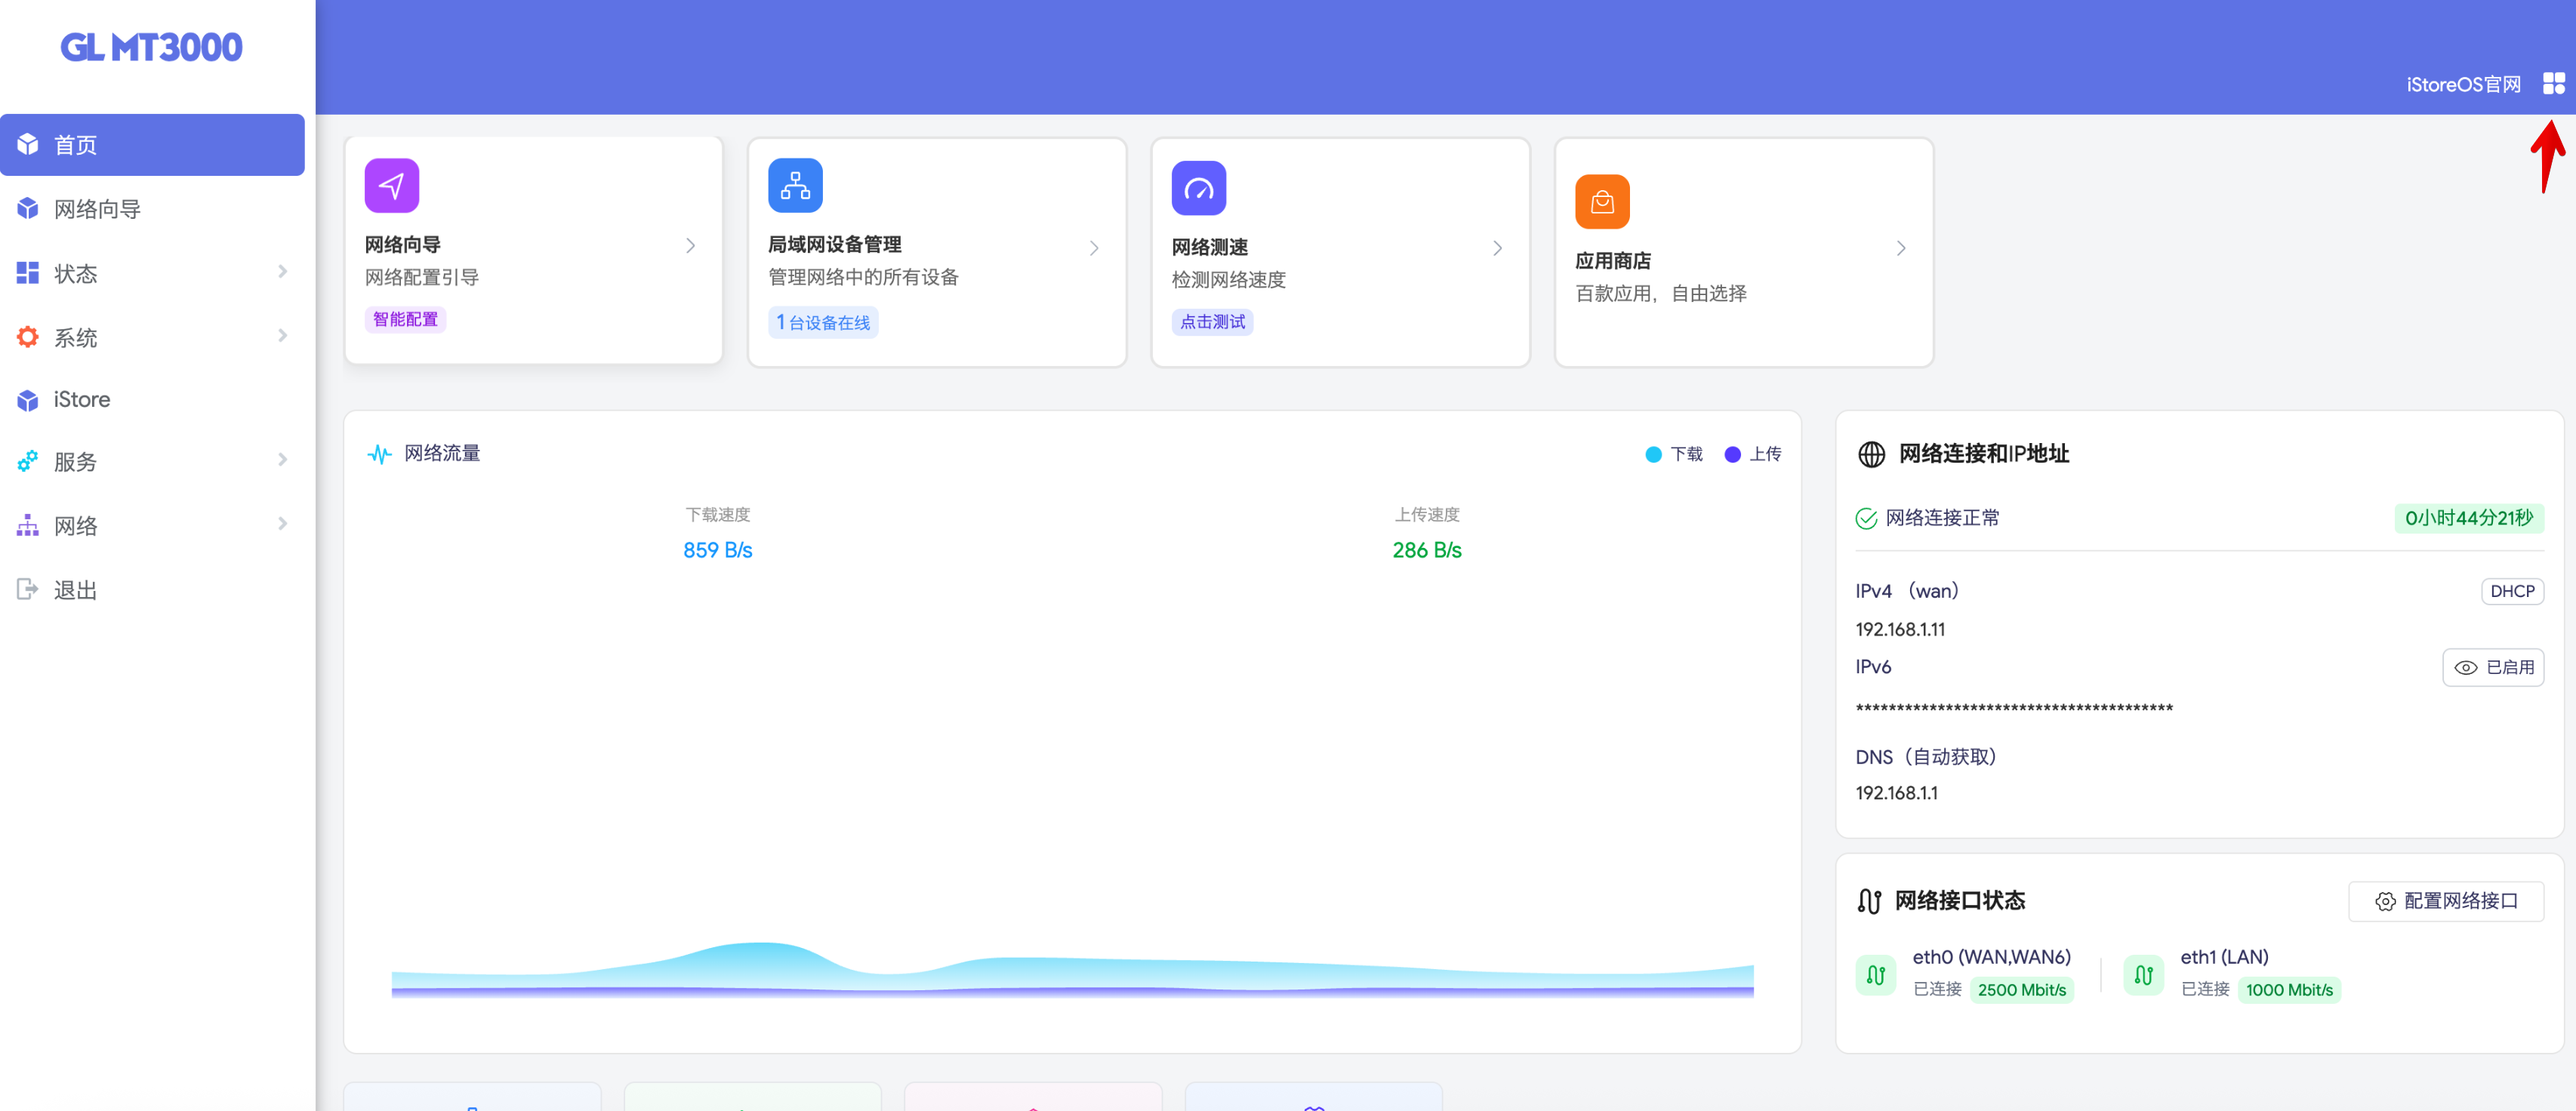The width and height of the screenshot is (2576, 1111).
Task: Click the uptime badge 0小时44分21秒
Action: pos(2468,518)
